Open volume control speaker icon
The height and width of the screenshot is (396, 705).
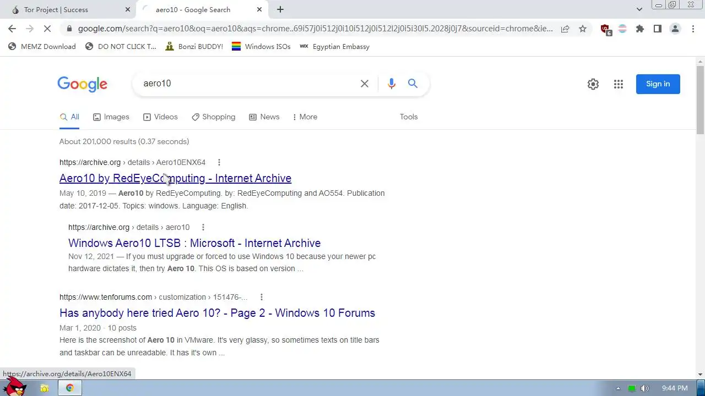pos(645,388)
